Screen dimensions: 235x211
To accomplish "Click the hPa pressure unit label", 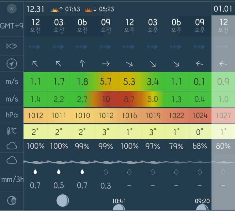I will [x=12, y=115].
